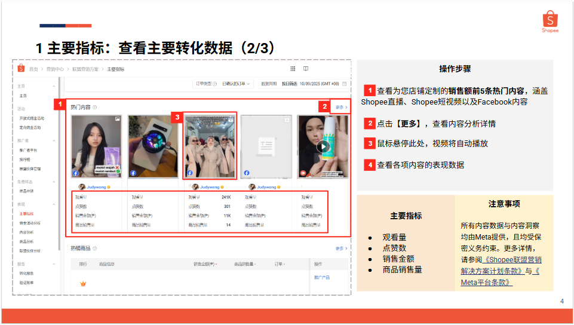The width and height of the screenshot is (574, 325).
Task: Click the help icon next to 热销商品
Action: 95,249
